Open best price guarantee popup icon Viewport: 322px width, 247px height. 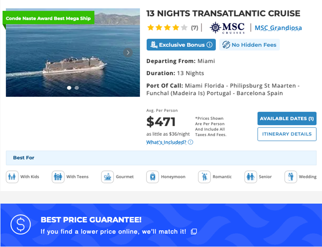(194, 232)
